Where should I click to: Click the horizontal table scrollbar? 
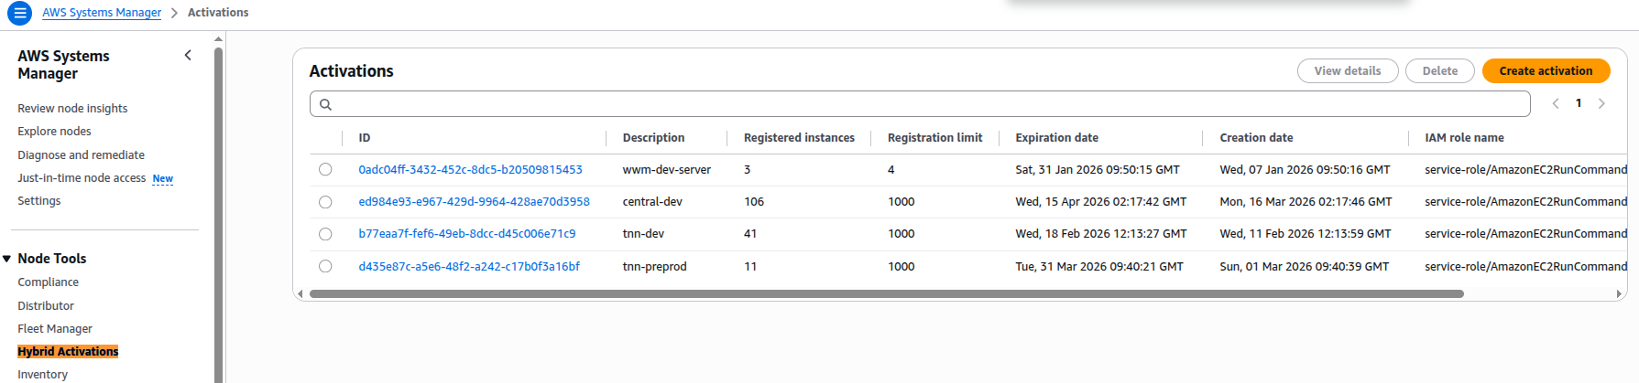tap(885, 294)
